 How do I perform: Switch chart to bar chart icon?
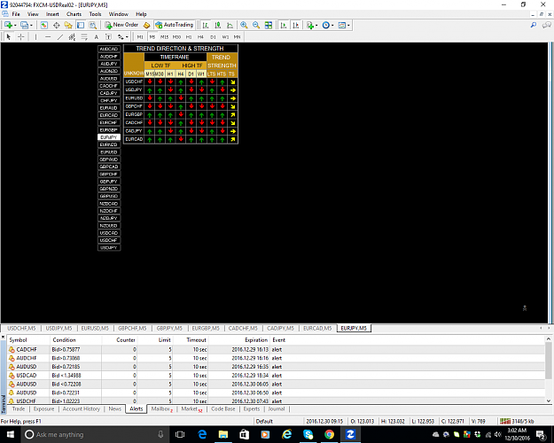[206, 25]
